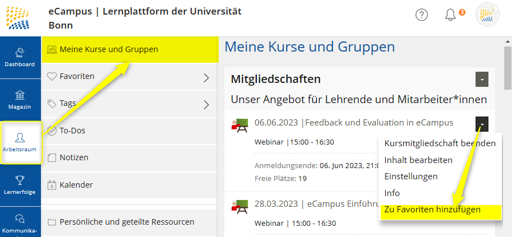Choose Zu Favoriten hinzufügen

[432, 210]
